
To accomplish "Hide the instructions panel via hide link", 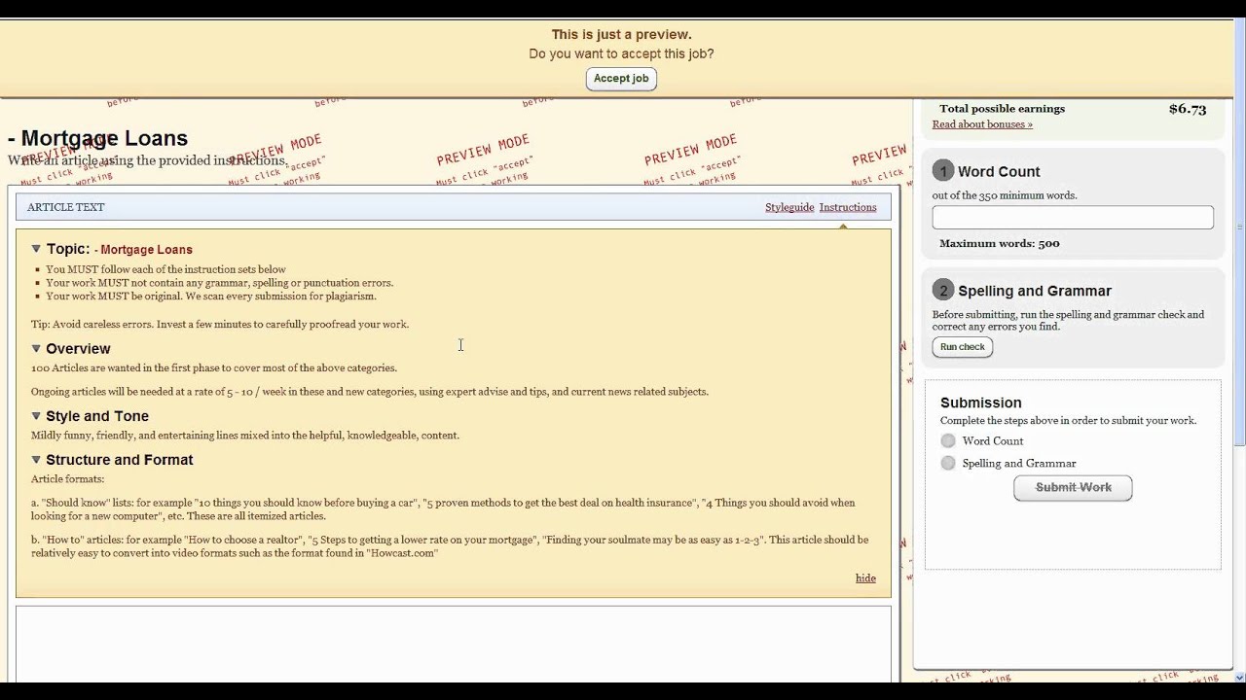I will (865, 577).
